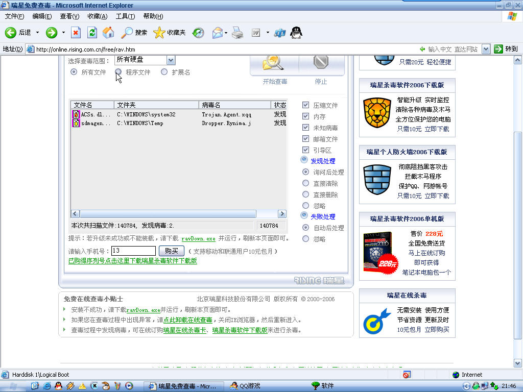Select the Extension (扩展名) radio button

pos(164,72)
